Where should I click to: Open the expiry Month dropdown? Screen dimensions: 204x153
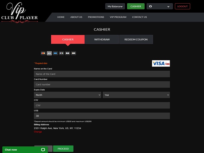coord(67,95)
